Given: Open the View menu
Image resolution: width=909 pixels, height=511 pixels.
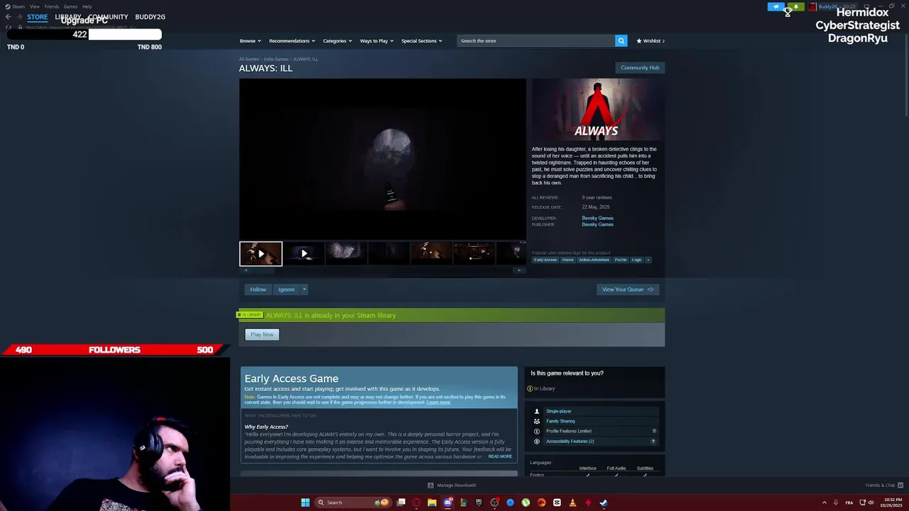Looking at the screenshot, I should pyautogui.click(x=34, y=6).
